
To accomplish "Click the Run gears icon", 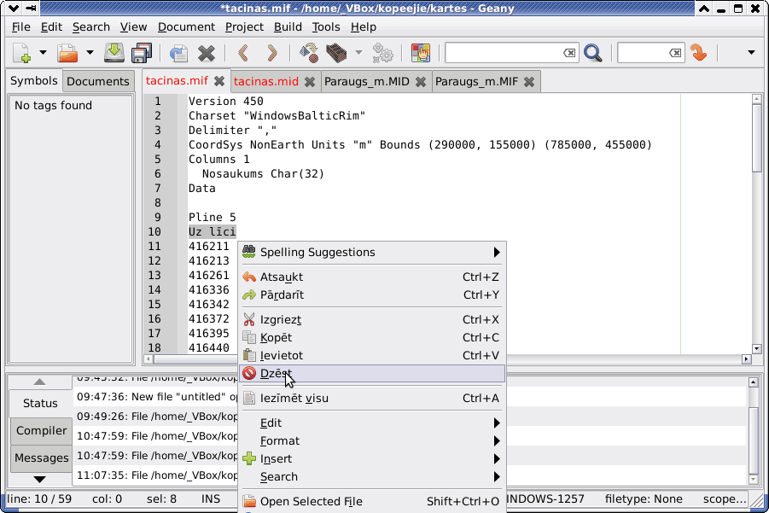I will coord(382,53).
